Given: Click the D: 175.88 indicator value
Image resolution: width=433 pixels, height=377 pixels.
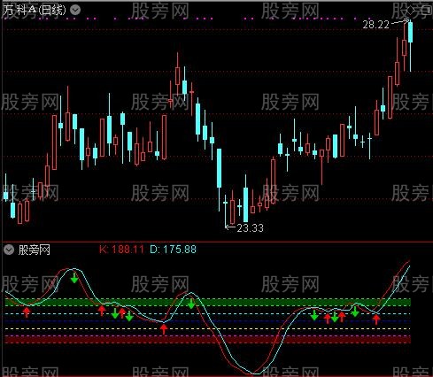Looking at the screenshot, I should (x=173, y=250).
